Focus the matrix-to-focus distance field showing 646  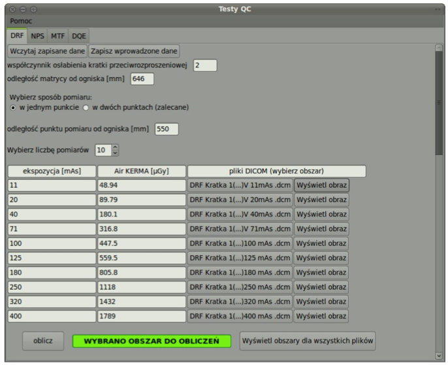(x=142, y=79)
